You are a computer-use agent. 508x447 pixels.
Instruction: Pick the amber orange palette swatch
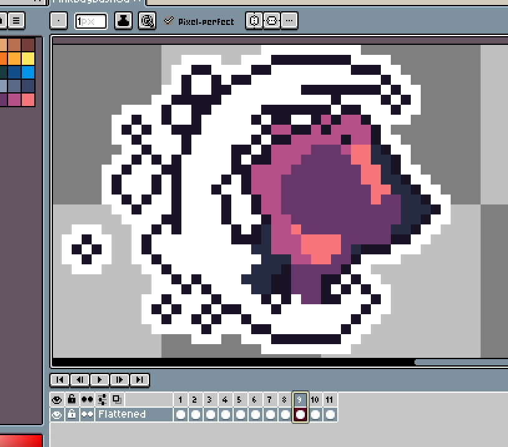[14, 59]
